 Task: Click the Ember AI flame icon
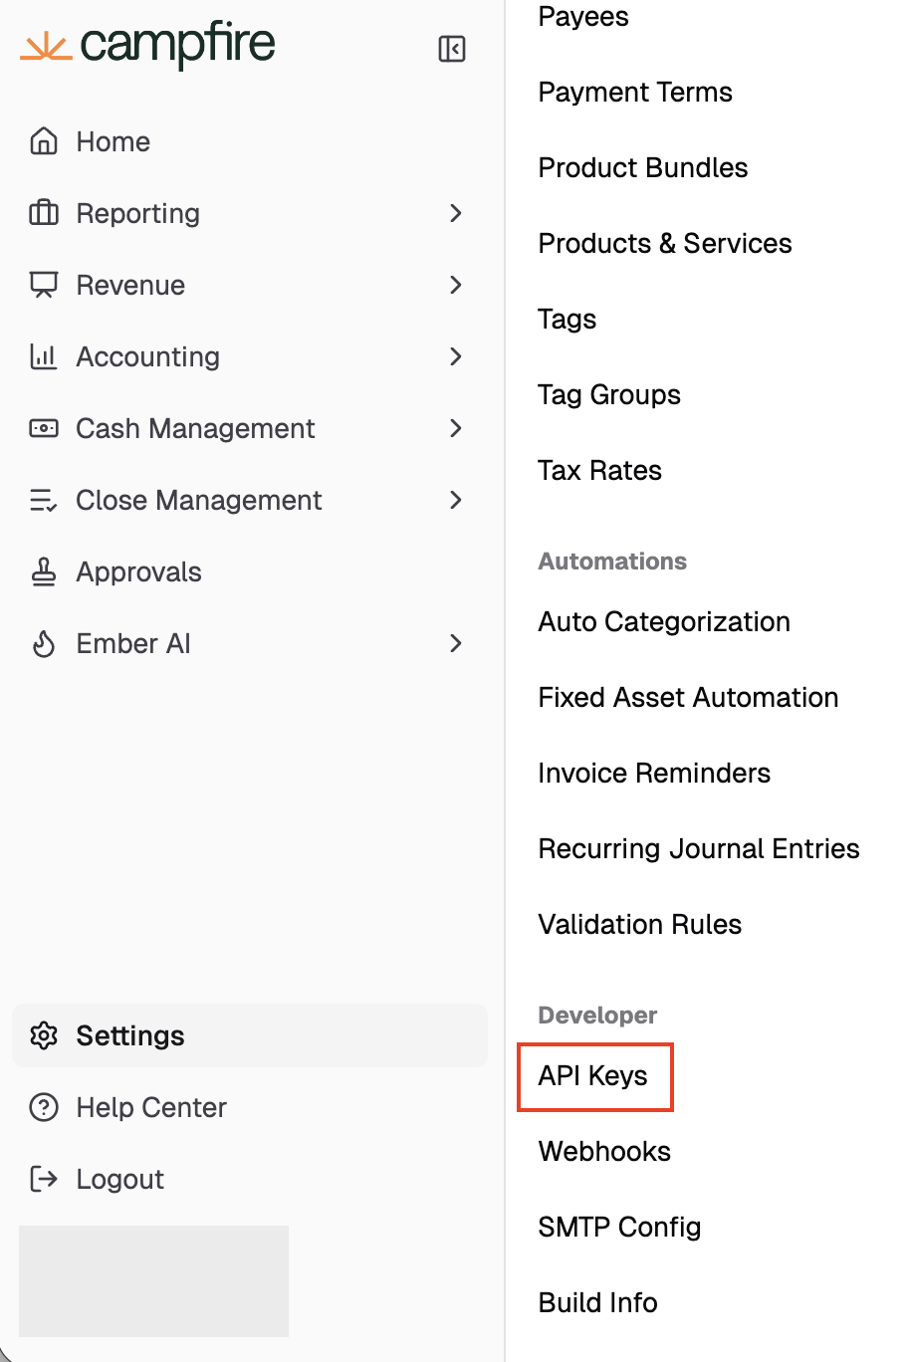44,643
